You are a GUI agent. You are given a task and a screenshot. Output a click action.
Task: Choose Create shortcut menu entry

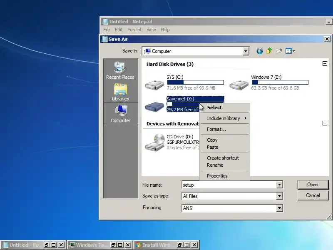point(224,158)
